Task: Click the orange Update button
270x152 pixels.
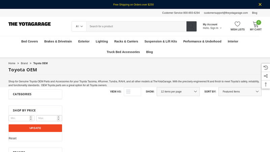Action: tap(35, 128)
